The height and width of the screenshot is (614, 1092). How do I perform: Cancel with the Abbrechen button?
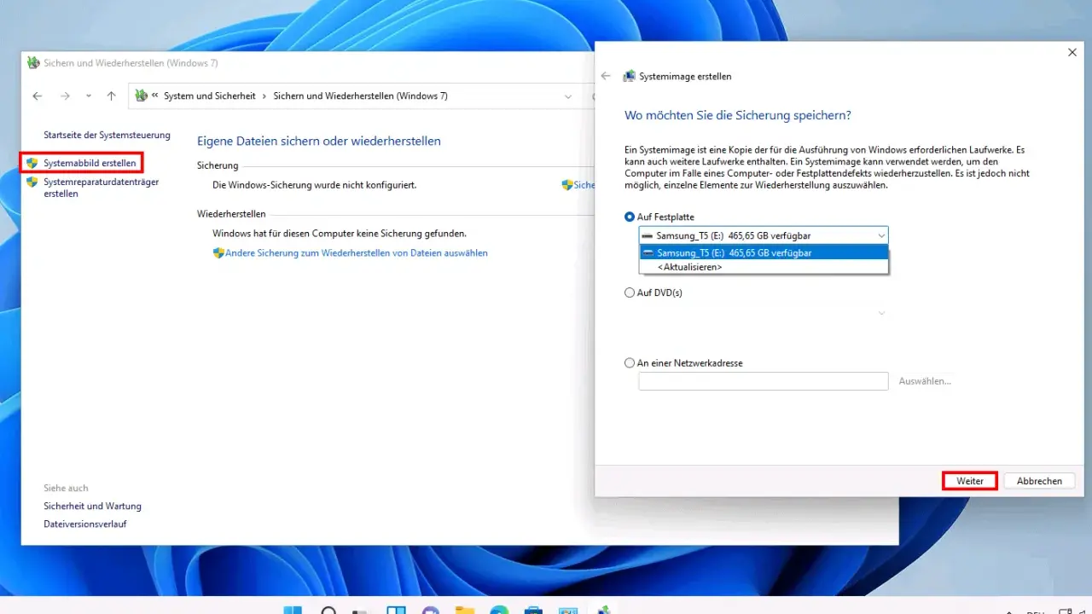click(1039, 481)
